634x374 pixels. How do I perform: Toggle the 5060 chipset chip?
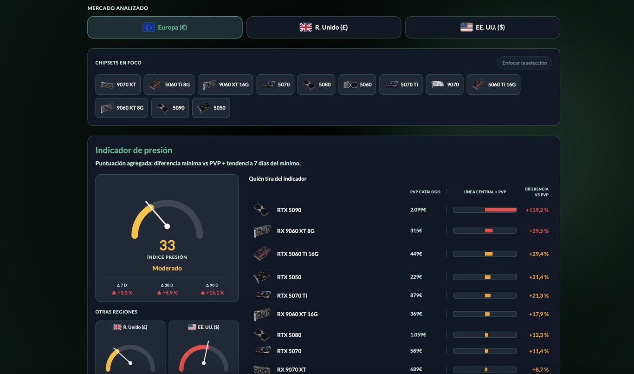click(x=357, y=85)
